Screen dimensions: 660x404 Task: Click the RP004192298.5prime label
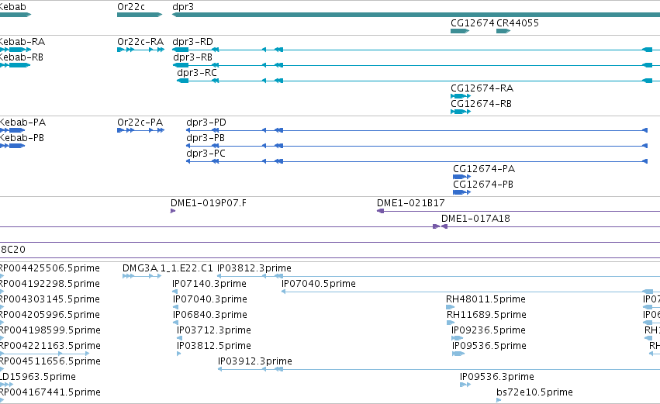click(50, 284)
